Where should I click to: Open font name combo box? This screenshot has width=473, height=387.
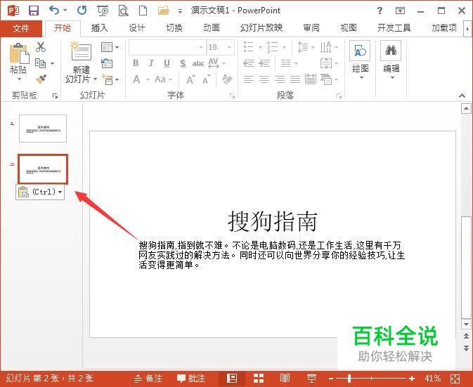pos(167,47)
